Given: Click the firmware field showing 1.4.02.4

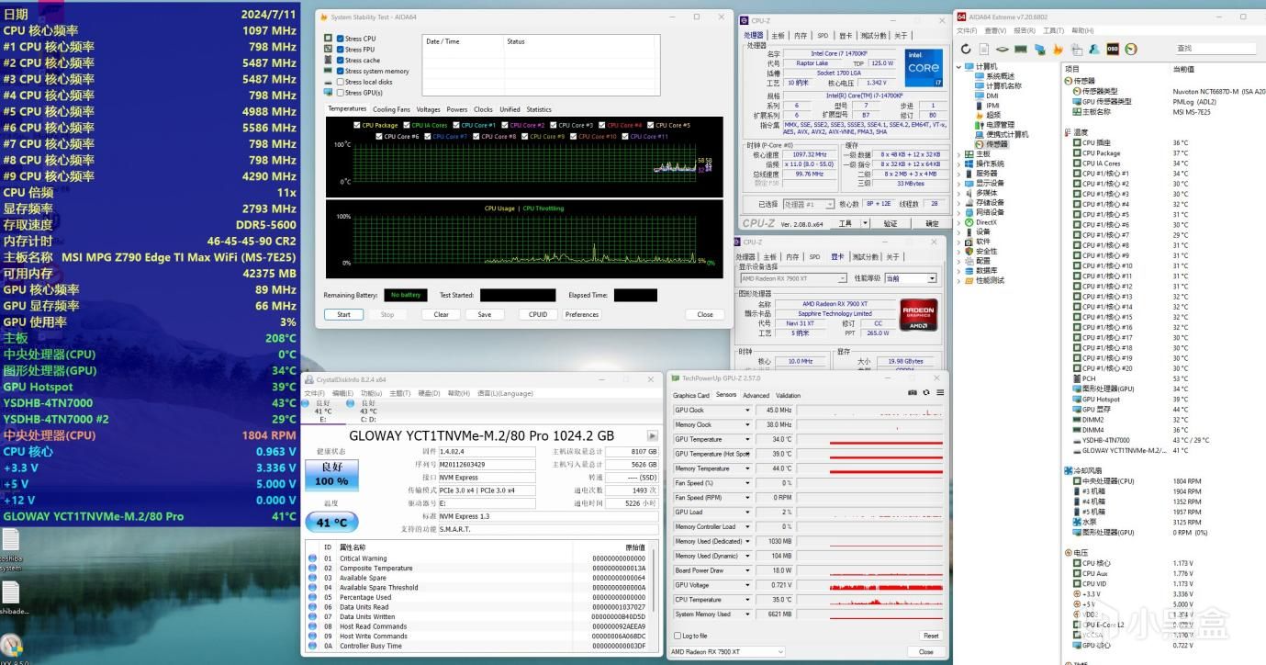Looking at the screenshot, I should [487, 451].
